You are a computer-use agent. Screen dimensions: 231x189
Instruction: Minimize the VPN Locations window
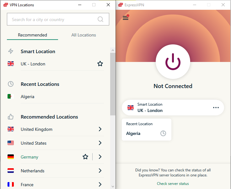pyautogui.click(x=80, y=5)
